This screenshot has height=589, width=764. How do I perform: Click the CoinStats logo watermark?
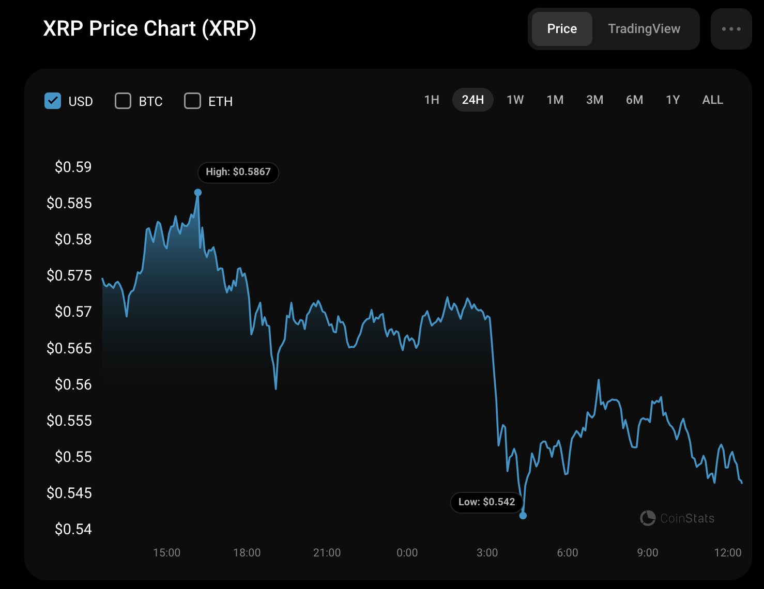(x=677, y=518)
